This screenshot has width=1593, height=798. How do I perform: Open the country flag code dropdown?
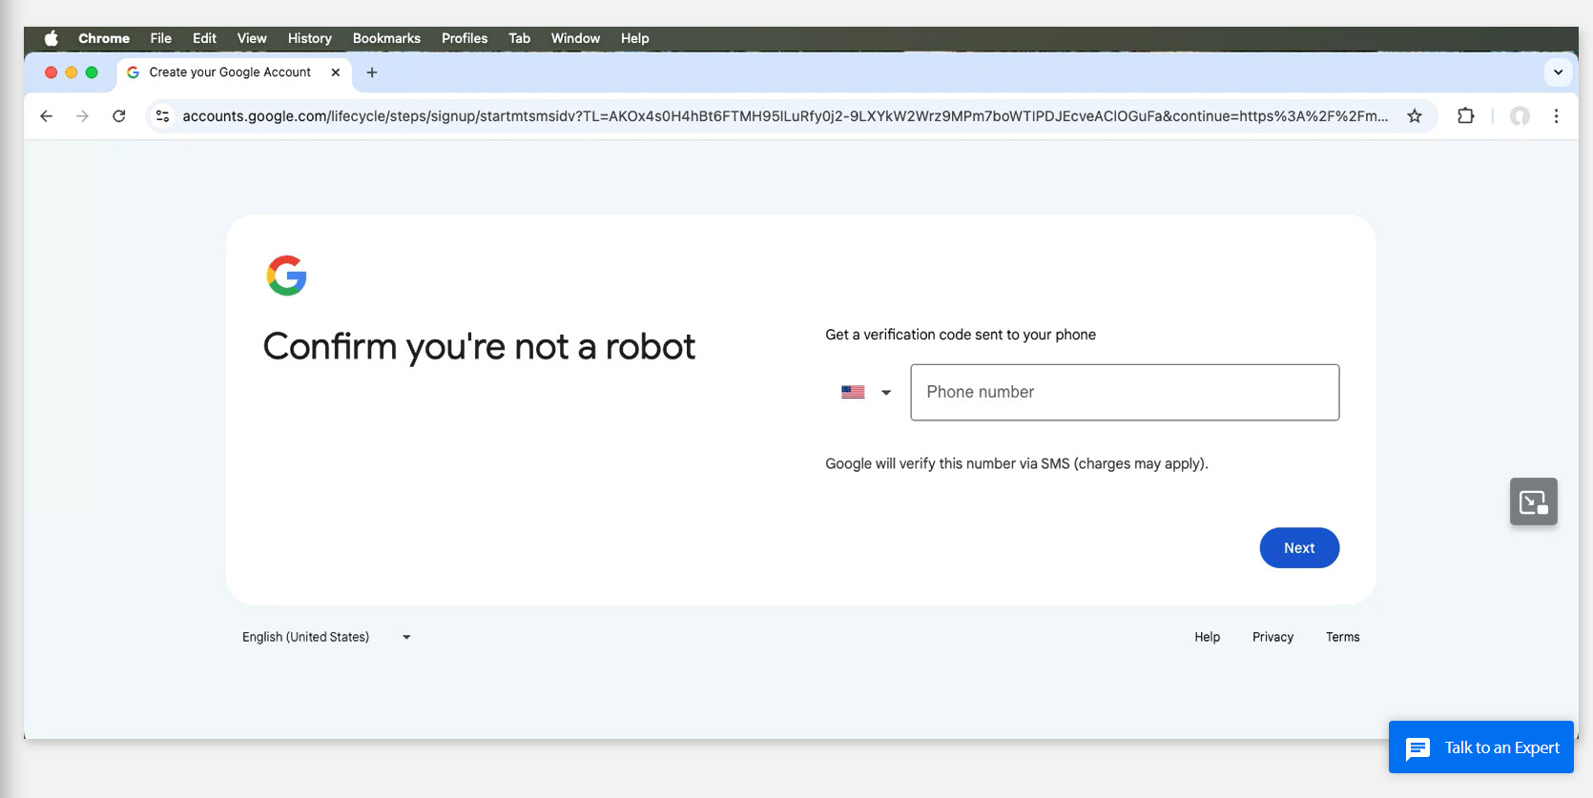click(866, 392)
